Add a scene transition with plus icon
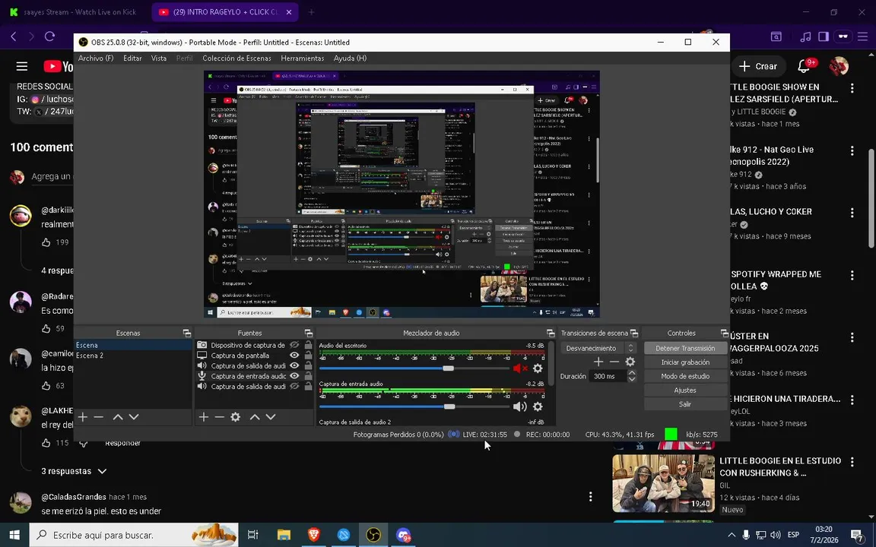This screenshot has height=547, width=876. tap(598, 362)
